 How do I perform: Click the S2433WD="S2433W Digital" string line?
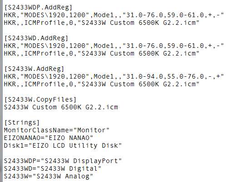tap(53, 168)
